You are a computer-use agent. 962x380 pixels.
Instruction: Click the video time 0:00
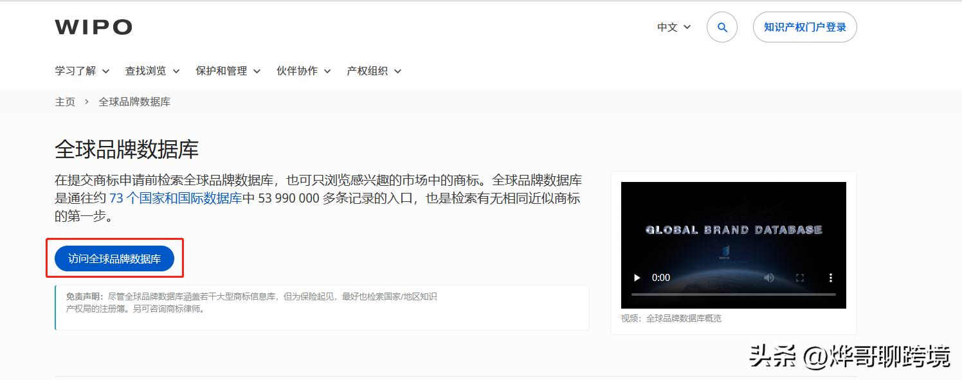(x=661, y=278)
